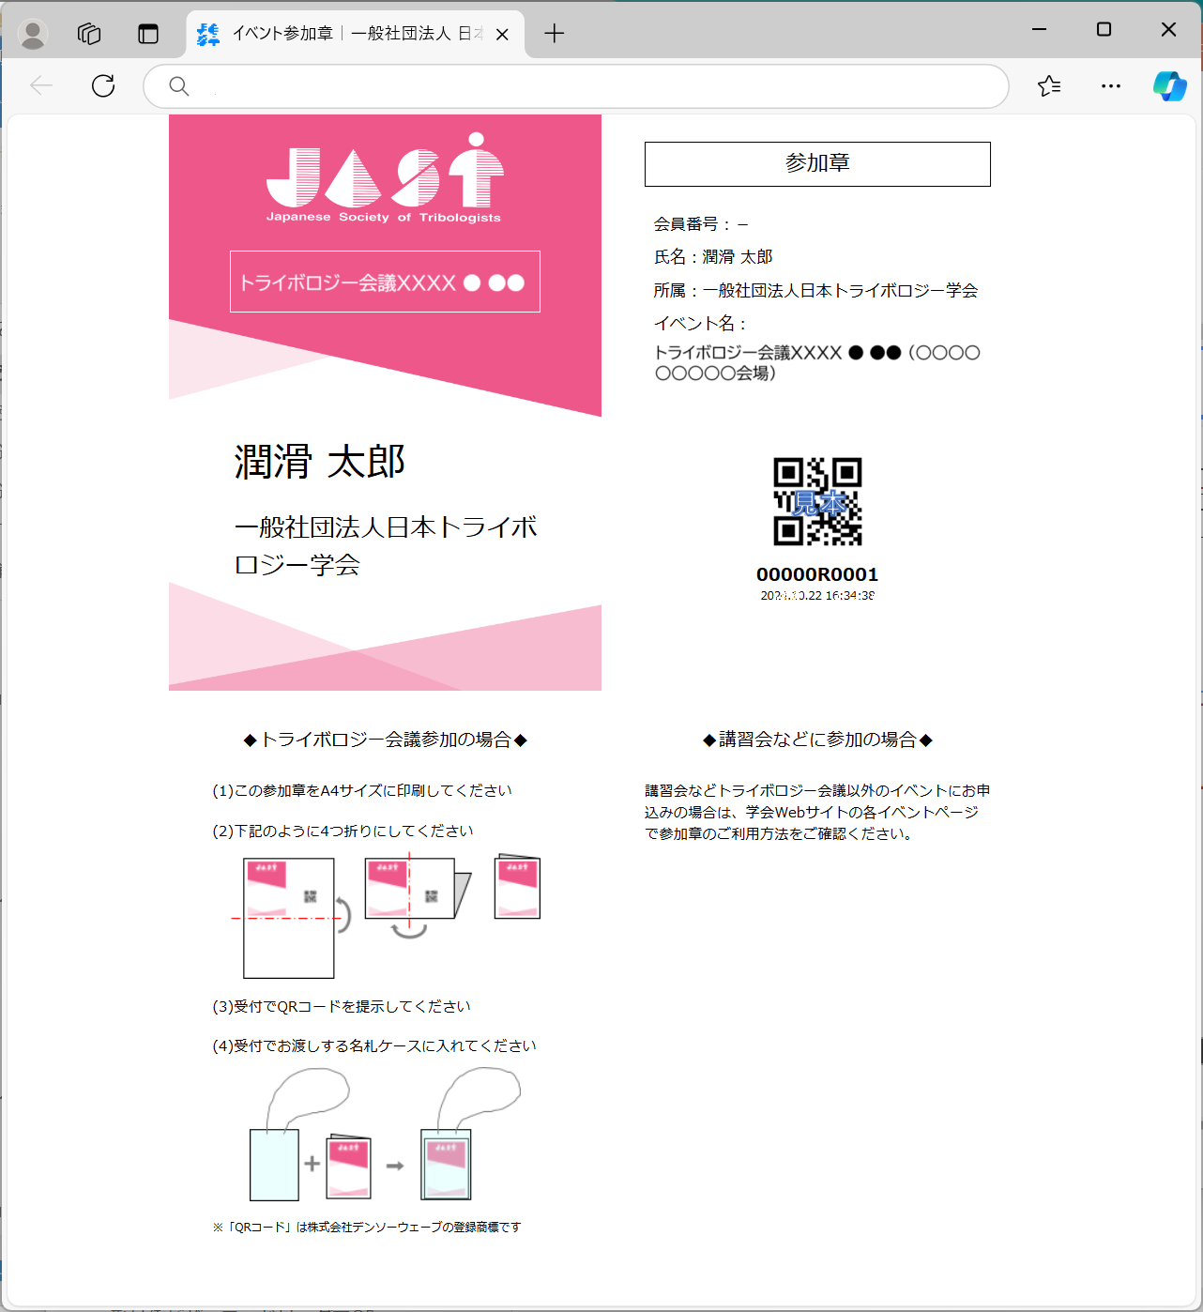
Task: Click the 参加章 header box
Action: [817, 164]
